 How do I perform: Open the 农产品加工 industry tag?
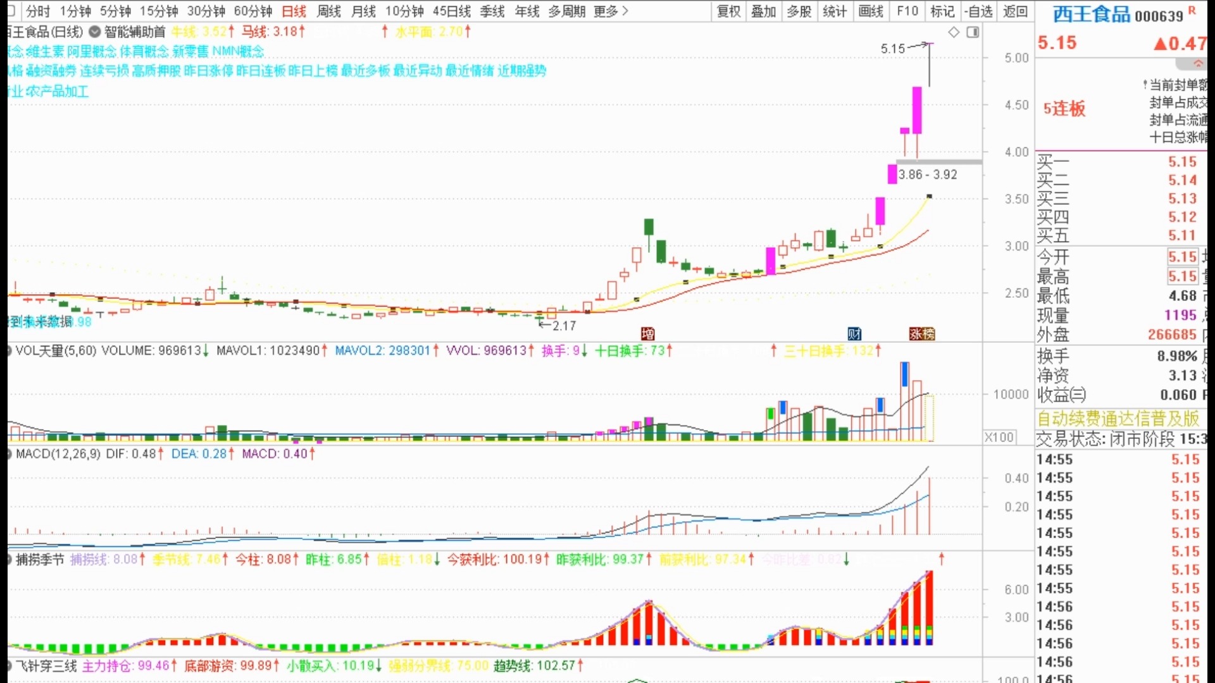(57, 92)
